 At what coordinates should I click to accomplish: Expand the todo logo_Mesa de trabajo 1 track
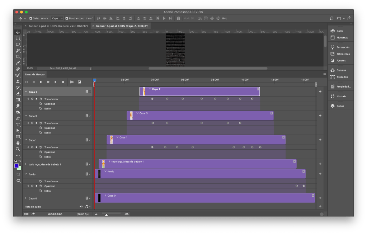coord(26,164)
